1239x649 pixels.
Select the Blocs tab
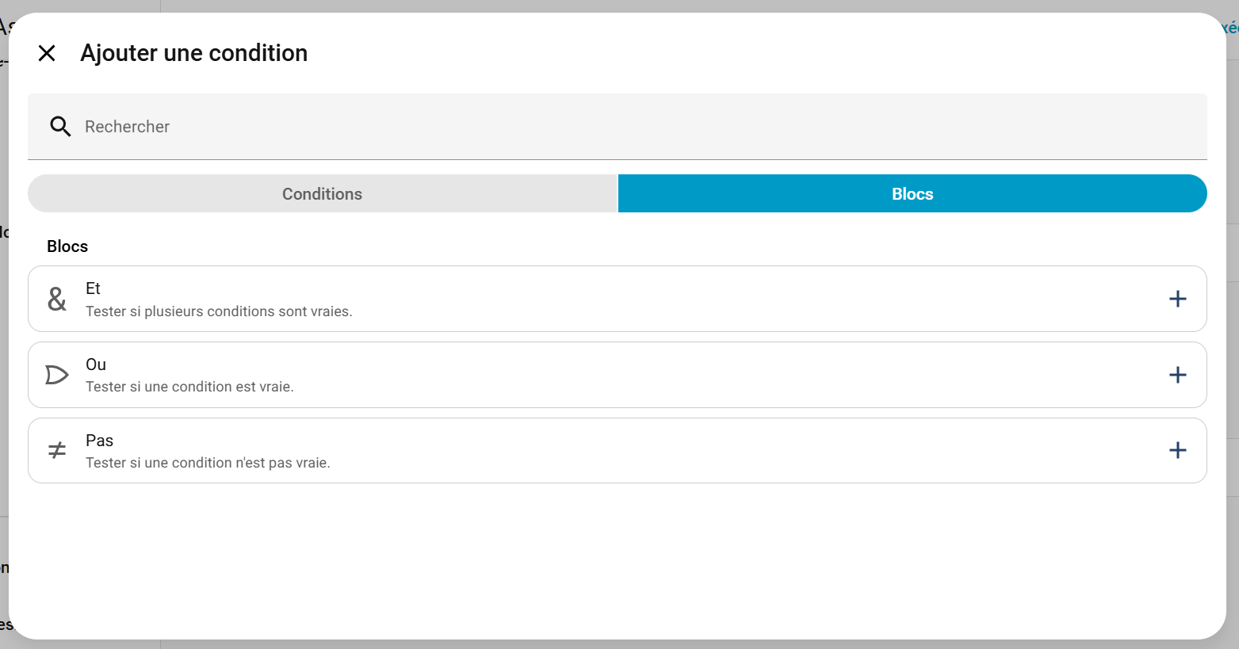[912, 194]
